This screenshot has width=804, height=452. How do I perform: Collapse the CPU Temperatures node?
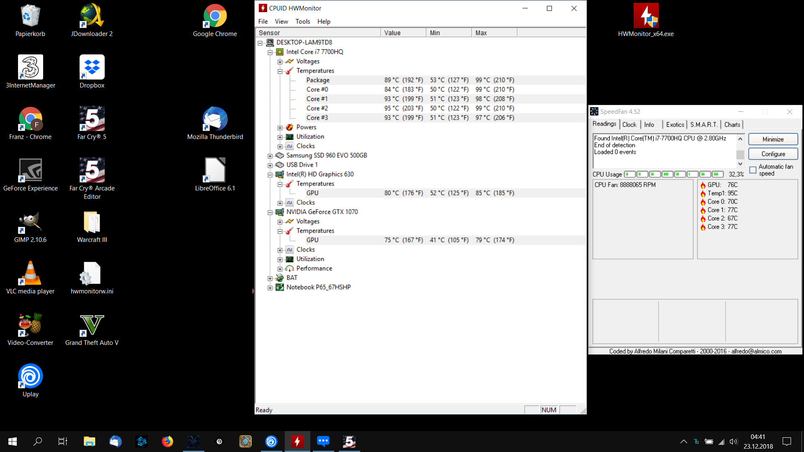[x=280, y=71]
